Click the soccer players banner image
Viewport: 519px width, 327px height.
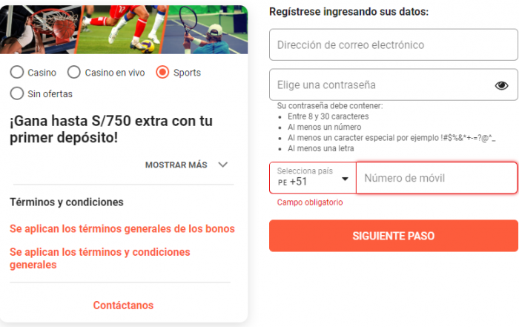(x=122, y=30)
